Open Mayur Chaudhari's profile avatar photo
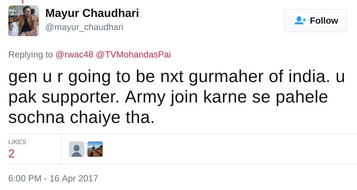The image size is (357, 190). point(24,21)
